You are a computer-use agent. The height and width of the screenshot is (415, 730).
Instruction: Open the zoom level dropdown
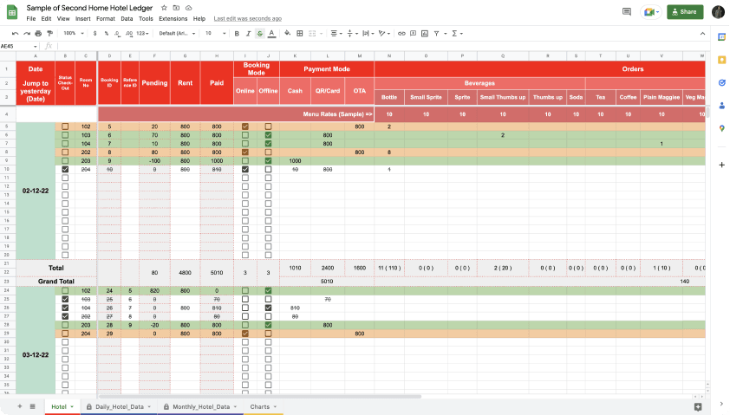point(74,34)
